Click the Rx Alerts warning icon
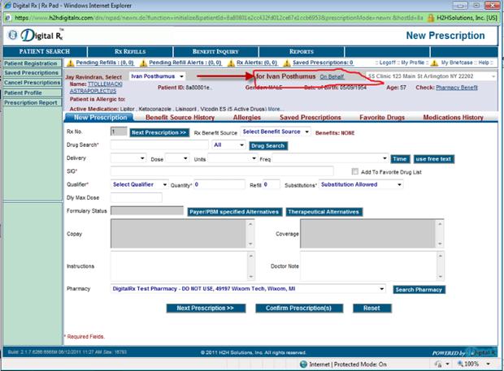The height and width of the screenshot is (371, 504). click(x=231, y=63)
